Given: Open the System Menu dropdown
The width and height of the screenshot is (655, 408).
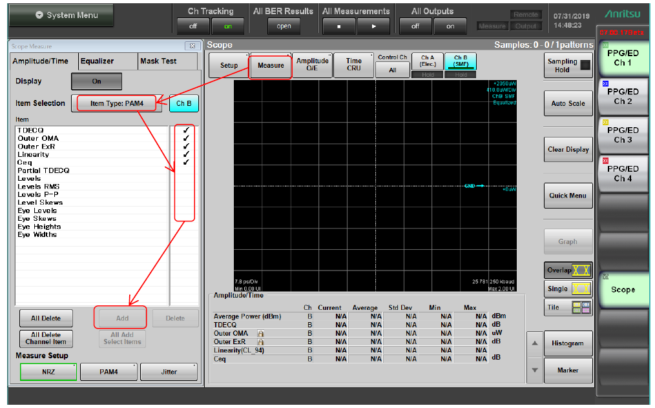Looking at the screenshot, I should 61,15.
